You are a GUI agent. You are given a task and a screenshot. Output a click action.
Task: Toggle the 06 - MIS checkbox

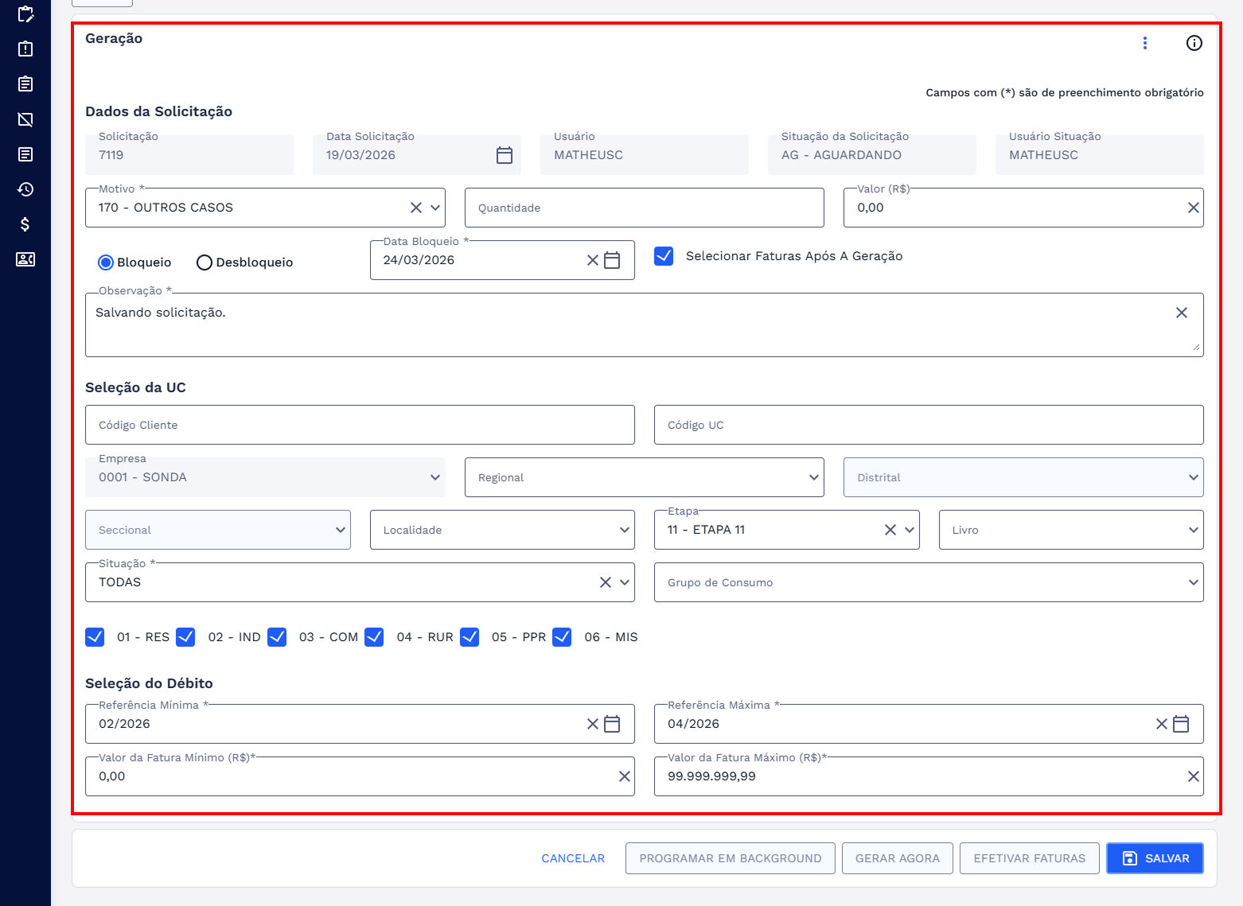pyautogui.click(x=562, y=637)
